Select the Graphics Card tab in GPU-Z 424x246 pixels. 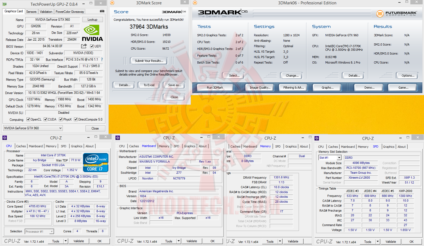[x=14, y=11]
